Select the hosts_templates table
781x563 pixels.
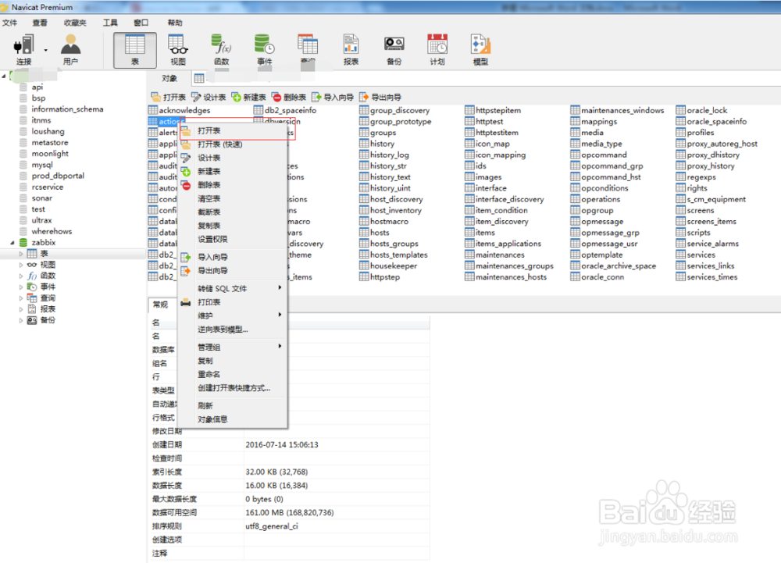point(394,255)
